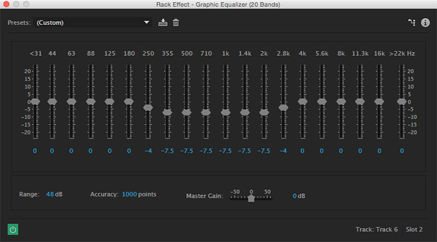Click the 5.6k band slider handle
This screenshot has height=242, width=437.
pyautogui.click(x=322, y=101)
